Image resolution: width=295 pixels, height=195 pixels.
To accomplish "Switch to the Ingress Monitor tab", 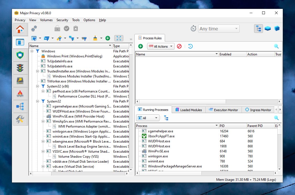I will [x=258, y=110].
